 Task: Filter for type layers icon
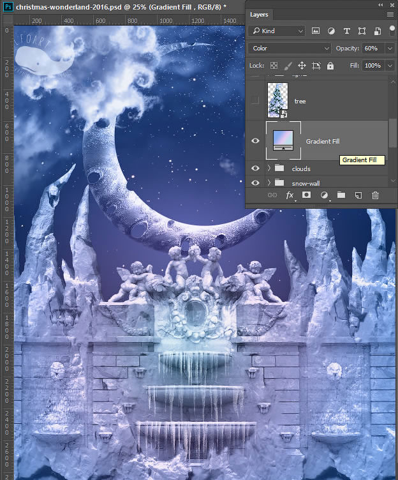[x=347, y=31]
